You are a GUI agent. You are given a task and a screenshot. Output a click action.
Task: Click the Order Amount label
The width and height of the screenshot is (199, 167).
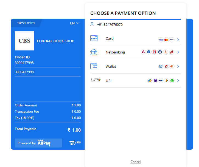(26, 105)
